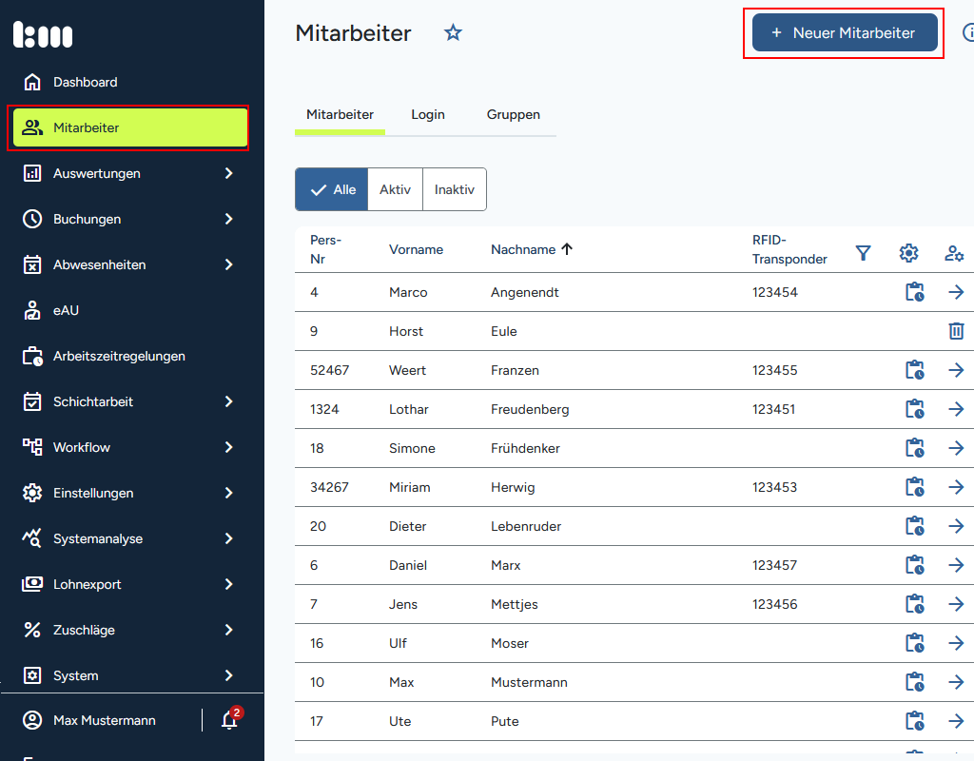The image size is (974, 761).
Task: Click the Neuer Mitarbeiter button
Action: point(845,32)
